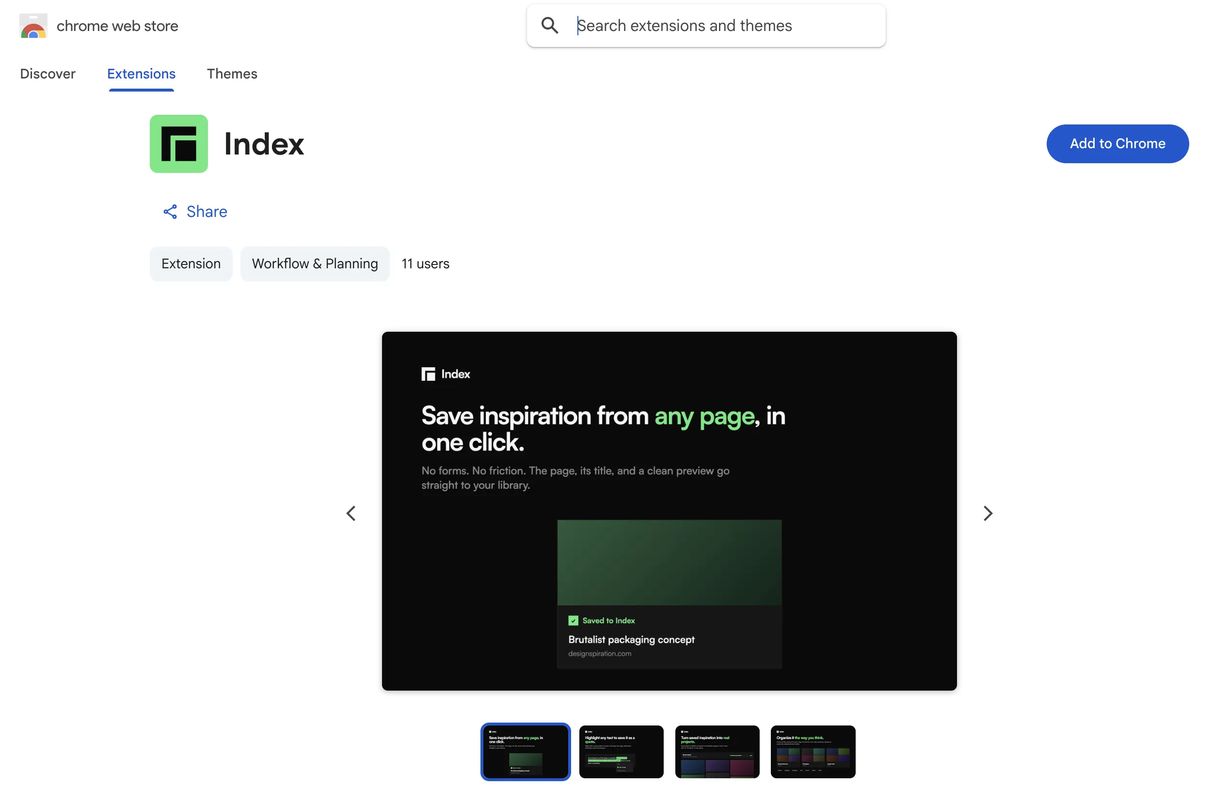
Task: Open the Workflow & Planning category chip
Action: (315, 263)
